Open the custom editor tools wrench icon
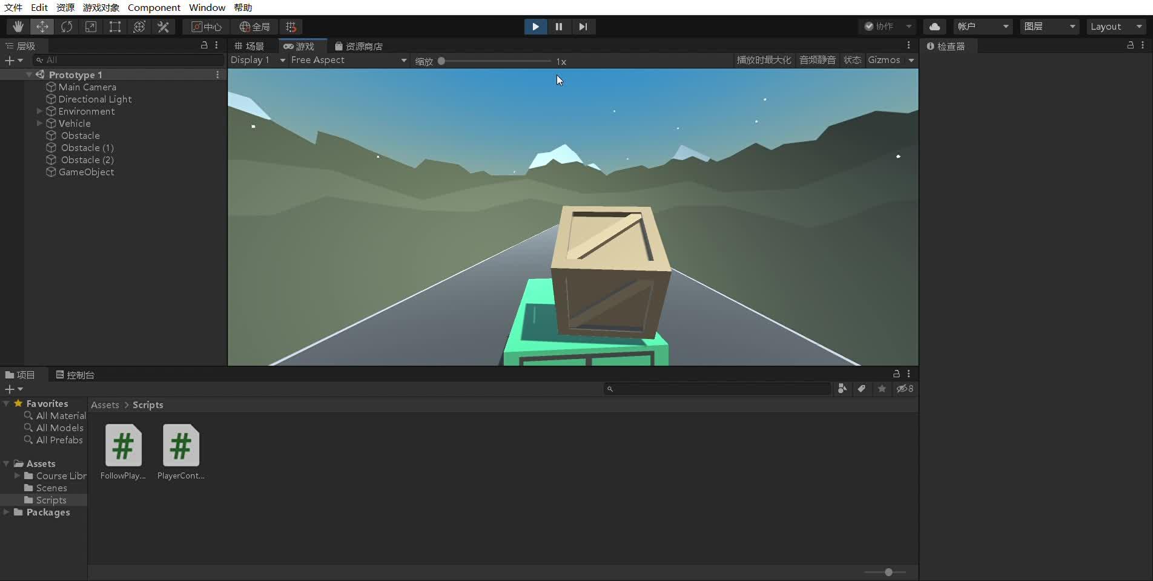The image size is (1153, 581). tap(164, 27)
